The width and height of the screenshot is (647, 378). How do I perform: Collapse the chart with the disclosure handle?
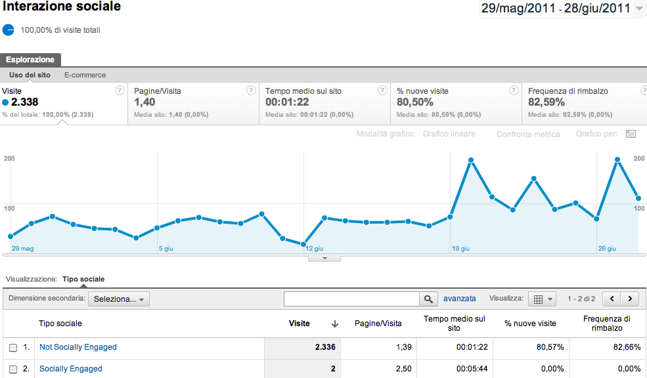coord(324,259)
